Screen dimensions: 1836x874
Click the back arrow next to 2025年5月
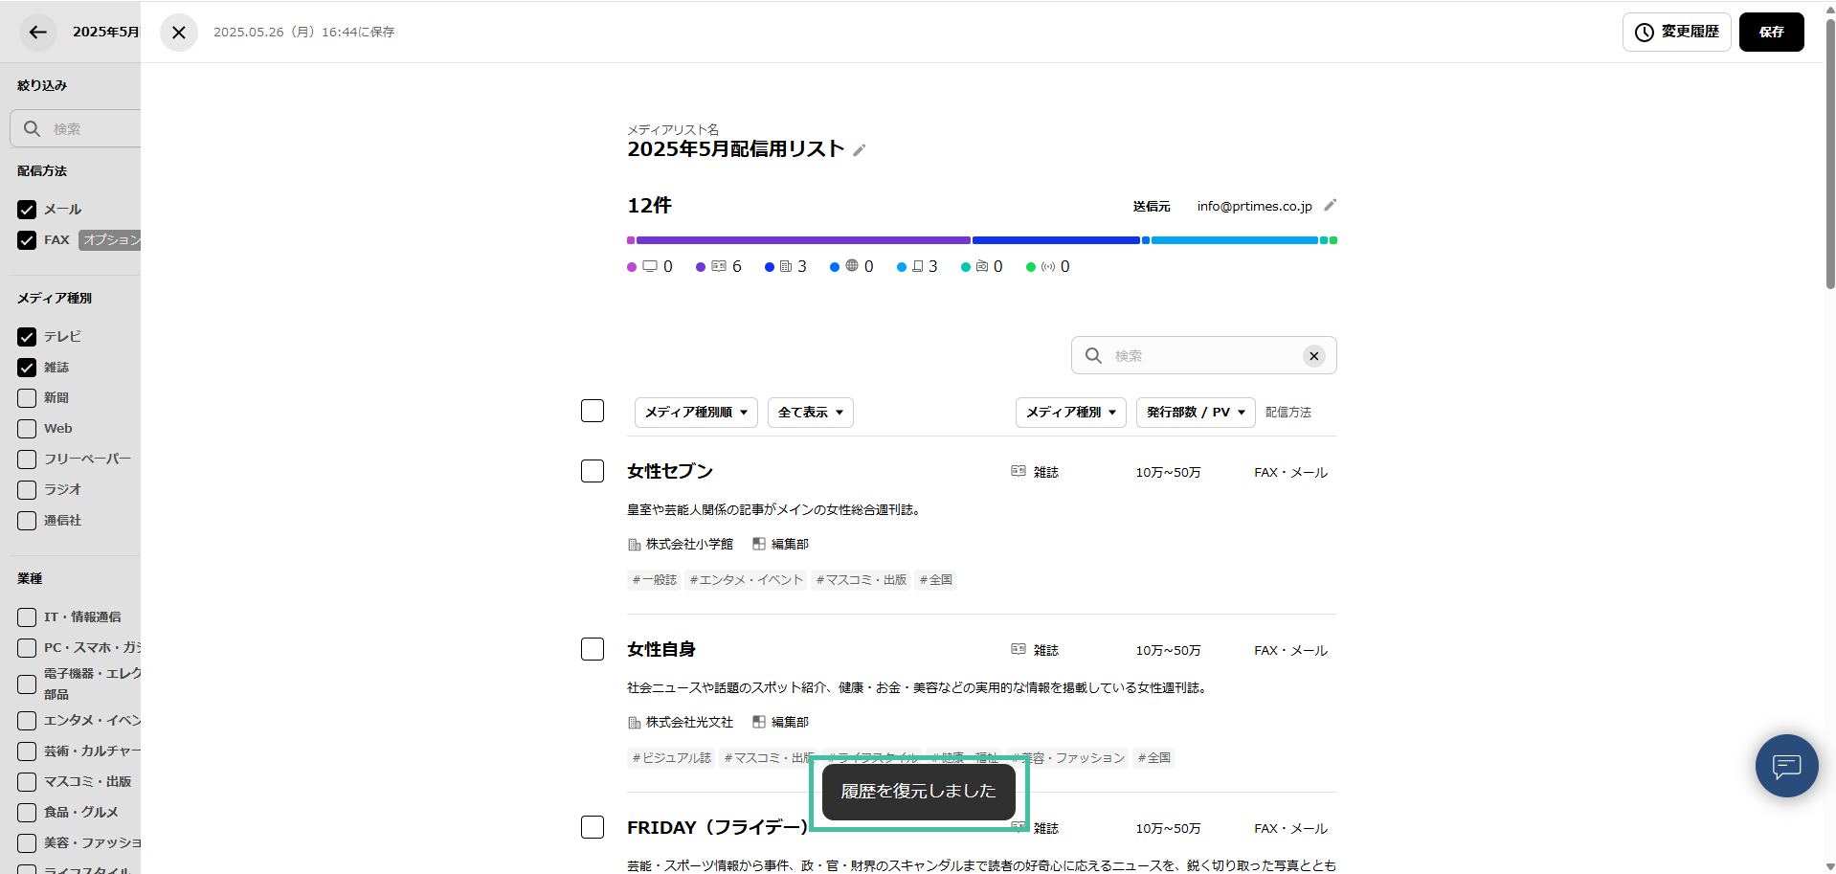tap(37, 32)
